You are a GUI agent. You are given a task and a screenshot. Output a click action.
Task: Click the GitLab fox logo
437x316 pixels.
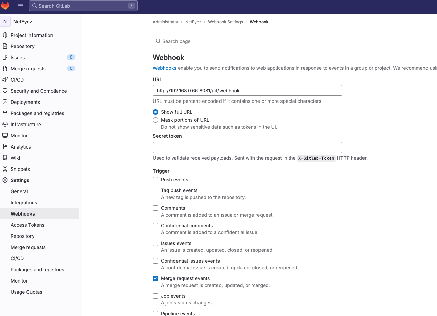click(5, 6)
